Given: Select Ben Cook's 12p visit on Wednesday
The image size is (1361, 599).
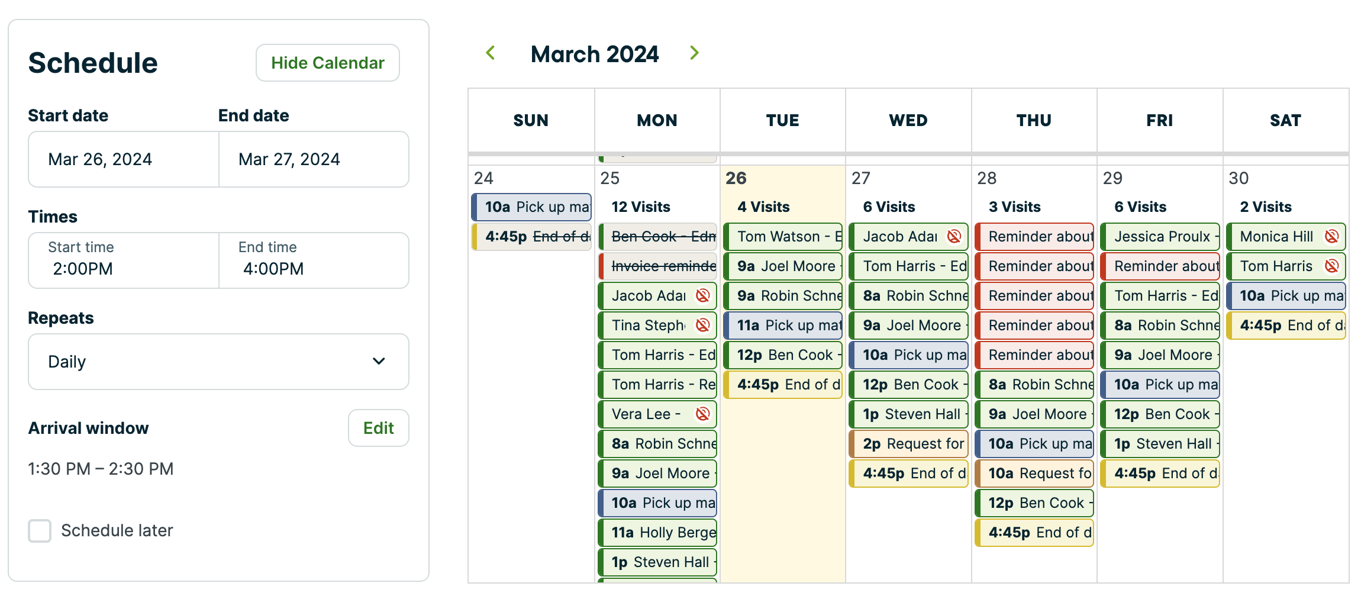Looking at the screenshot, I should (908, 384).
